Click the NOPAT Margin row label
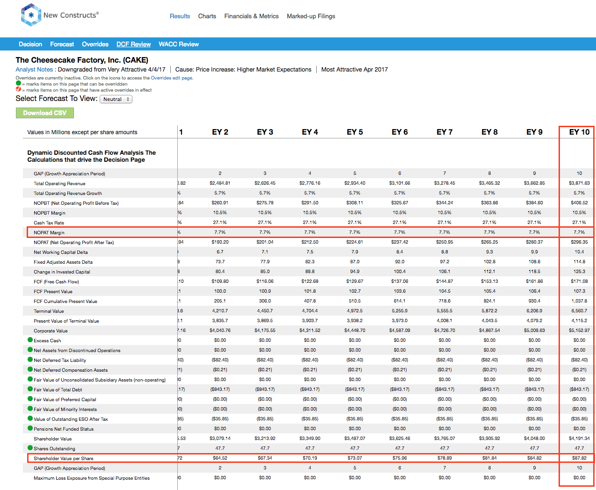The image size is (596, 490). (49, 232)
